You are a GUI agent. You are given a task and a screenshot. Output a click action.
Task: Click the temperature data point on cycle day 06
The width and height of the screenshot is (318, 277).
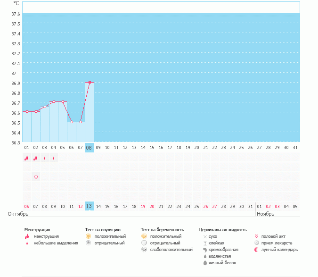pos(72,122)
